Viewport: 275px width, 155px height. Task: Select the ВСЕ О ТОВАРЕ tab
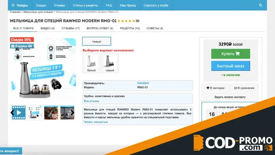click(x=23, y=28)
